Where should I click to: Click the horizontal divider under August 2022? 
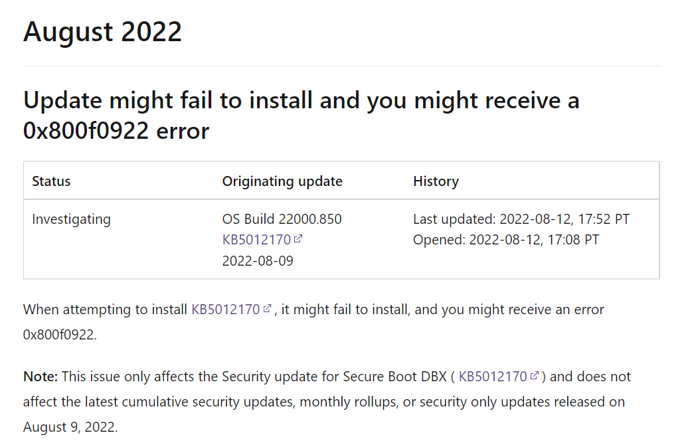(341, 66)
